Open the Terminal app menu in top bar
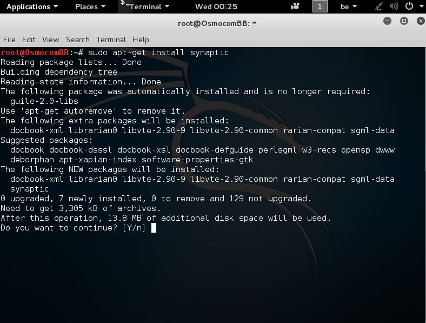The width and height of the screenshot is (426, 323). 145,6
